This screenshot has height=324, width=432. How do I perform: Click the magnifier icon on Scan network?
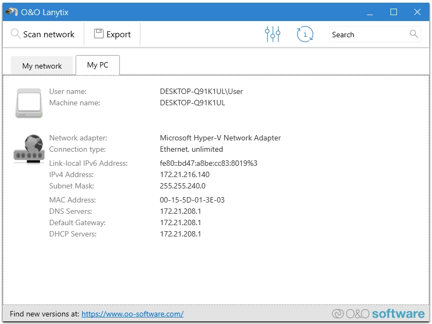pyautogui.click(x=16, y=34)
